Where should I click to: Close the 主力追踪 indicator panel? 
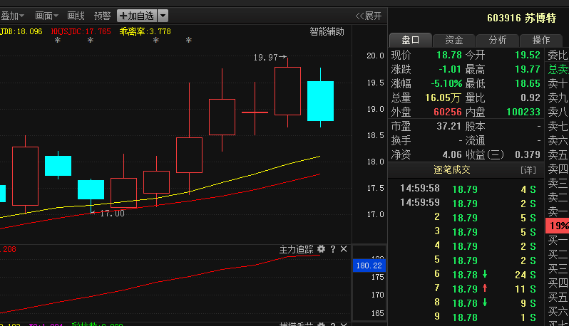[344, 249]
